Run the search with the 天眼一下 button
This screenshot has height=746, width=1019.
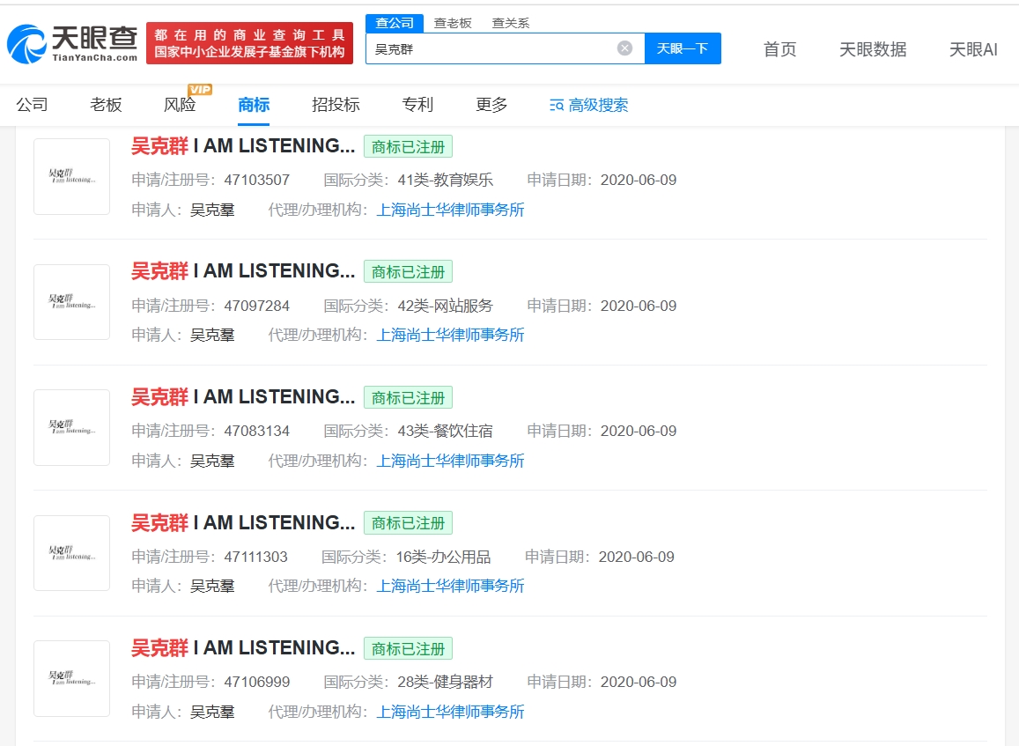click(x=683, y=48)
